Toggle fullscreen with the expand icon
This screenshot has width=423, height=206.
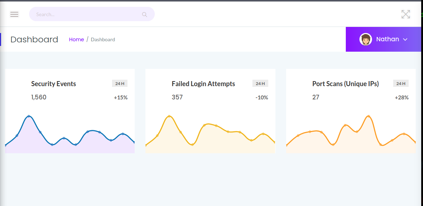click(405, 14)
